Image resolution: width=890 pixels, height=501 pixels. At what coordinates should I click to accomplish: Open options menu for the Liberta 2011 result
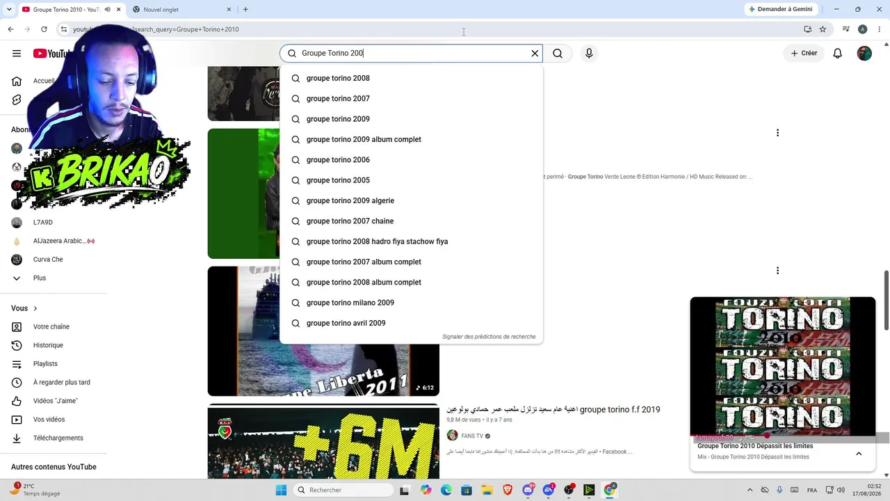click(777, 271)
